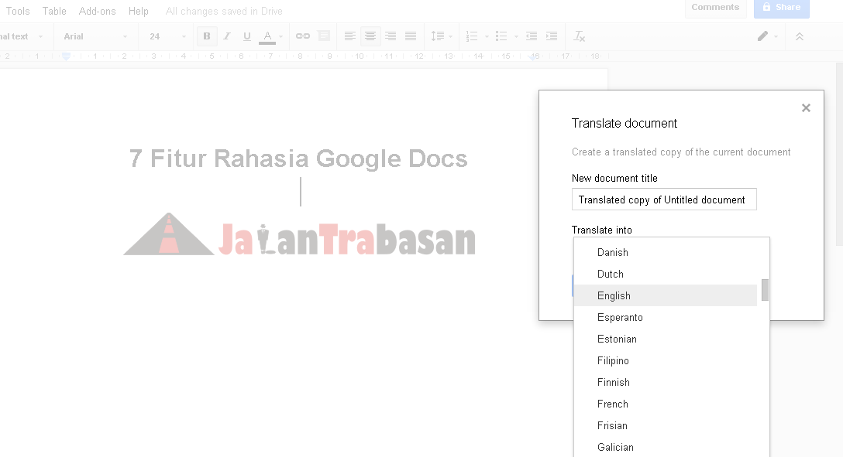Screen dimensions: 843x457
Task: Select Frisian from the language list
Action: coord(666,425)
